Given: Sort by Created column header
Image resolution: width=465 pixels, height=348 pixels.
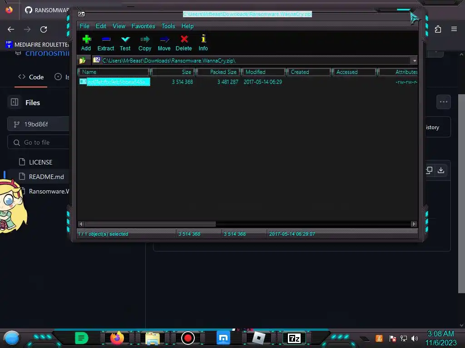Looking at the screenshot, I should click(x=309, y=72).
